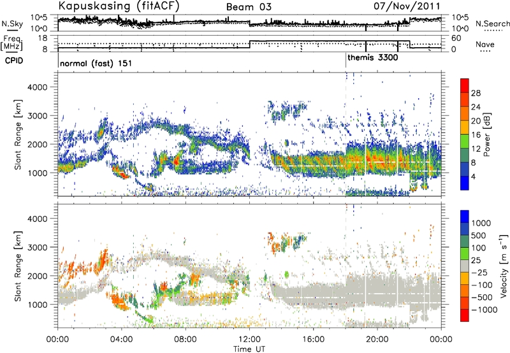510x353 pixels.
Task: Click the 'N.Search' legend label
Action: 492,24
